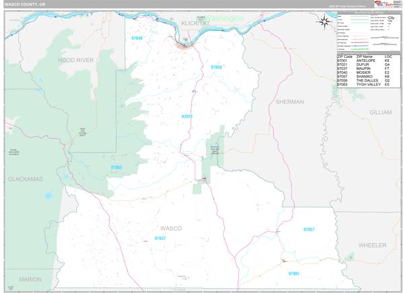Click the "ZIP Name" column header
Screen dimensions: 404x293
point(364,56)
